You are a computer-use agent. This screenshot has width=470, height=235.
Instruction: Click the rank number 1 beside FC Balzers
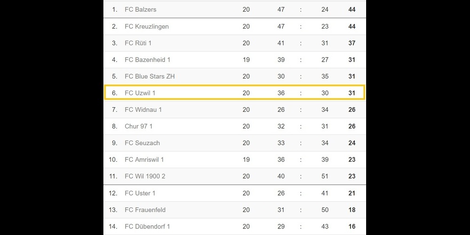(115, 9)
